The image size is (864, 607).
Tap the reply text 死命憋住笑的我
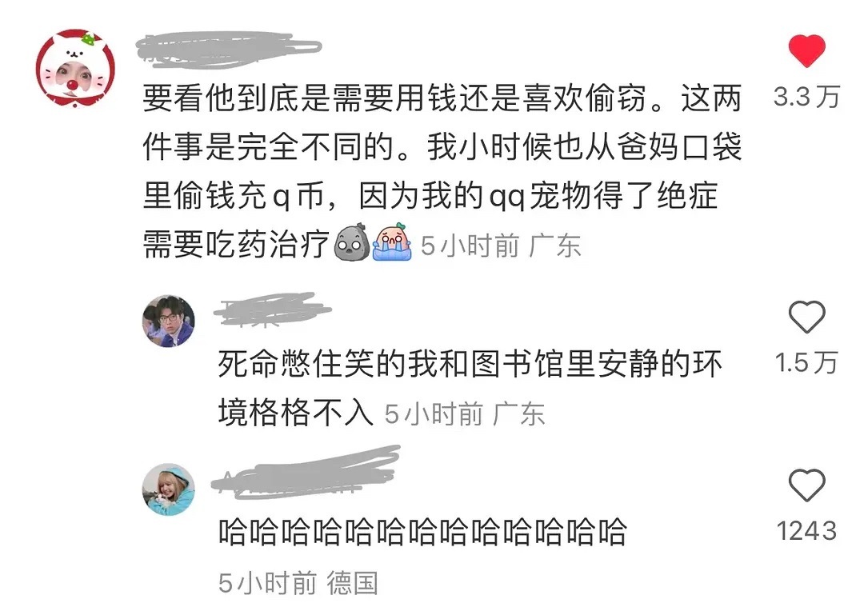[470, 389]
